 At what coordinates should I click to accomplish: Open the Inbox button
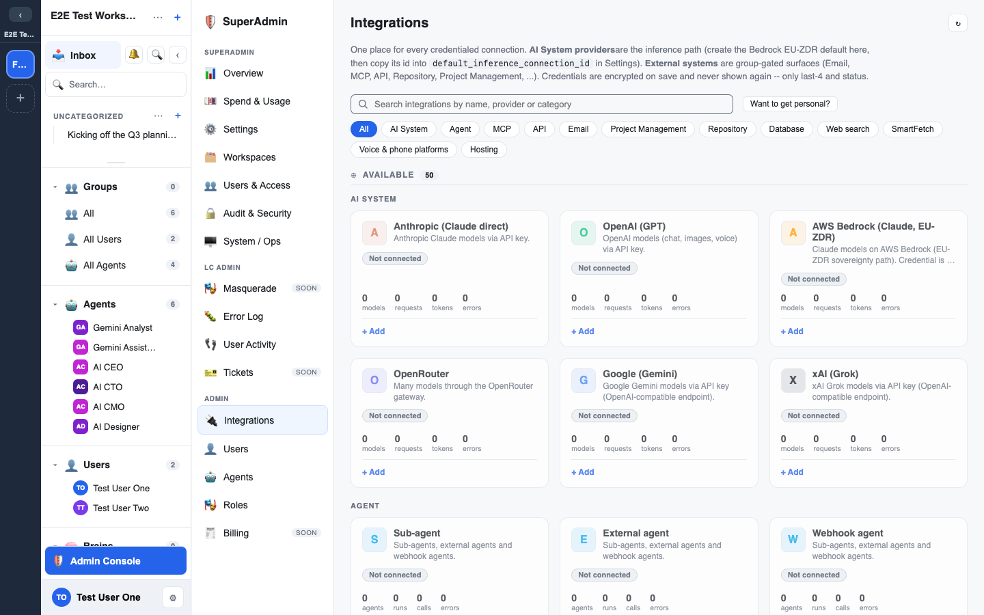tap(83, 55)
